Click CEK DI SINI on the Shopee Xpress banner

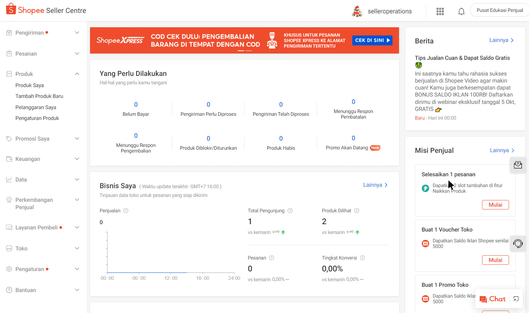click(x=372, y=40)
